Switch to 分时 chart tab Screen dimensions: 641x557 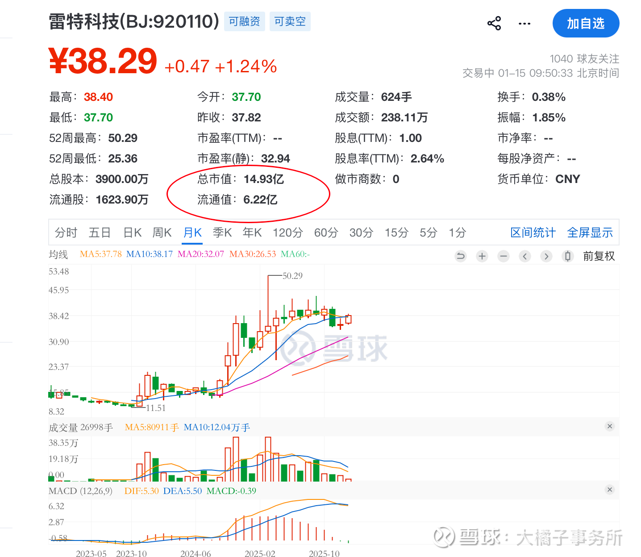click(66, 233)
